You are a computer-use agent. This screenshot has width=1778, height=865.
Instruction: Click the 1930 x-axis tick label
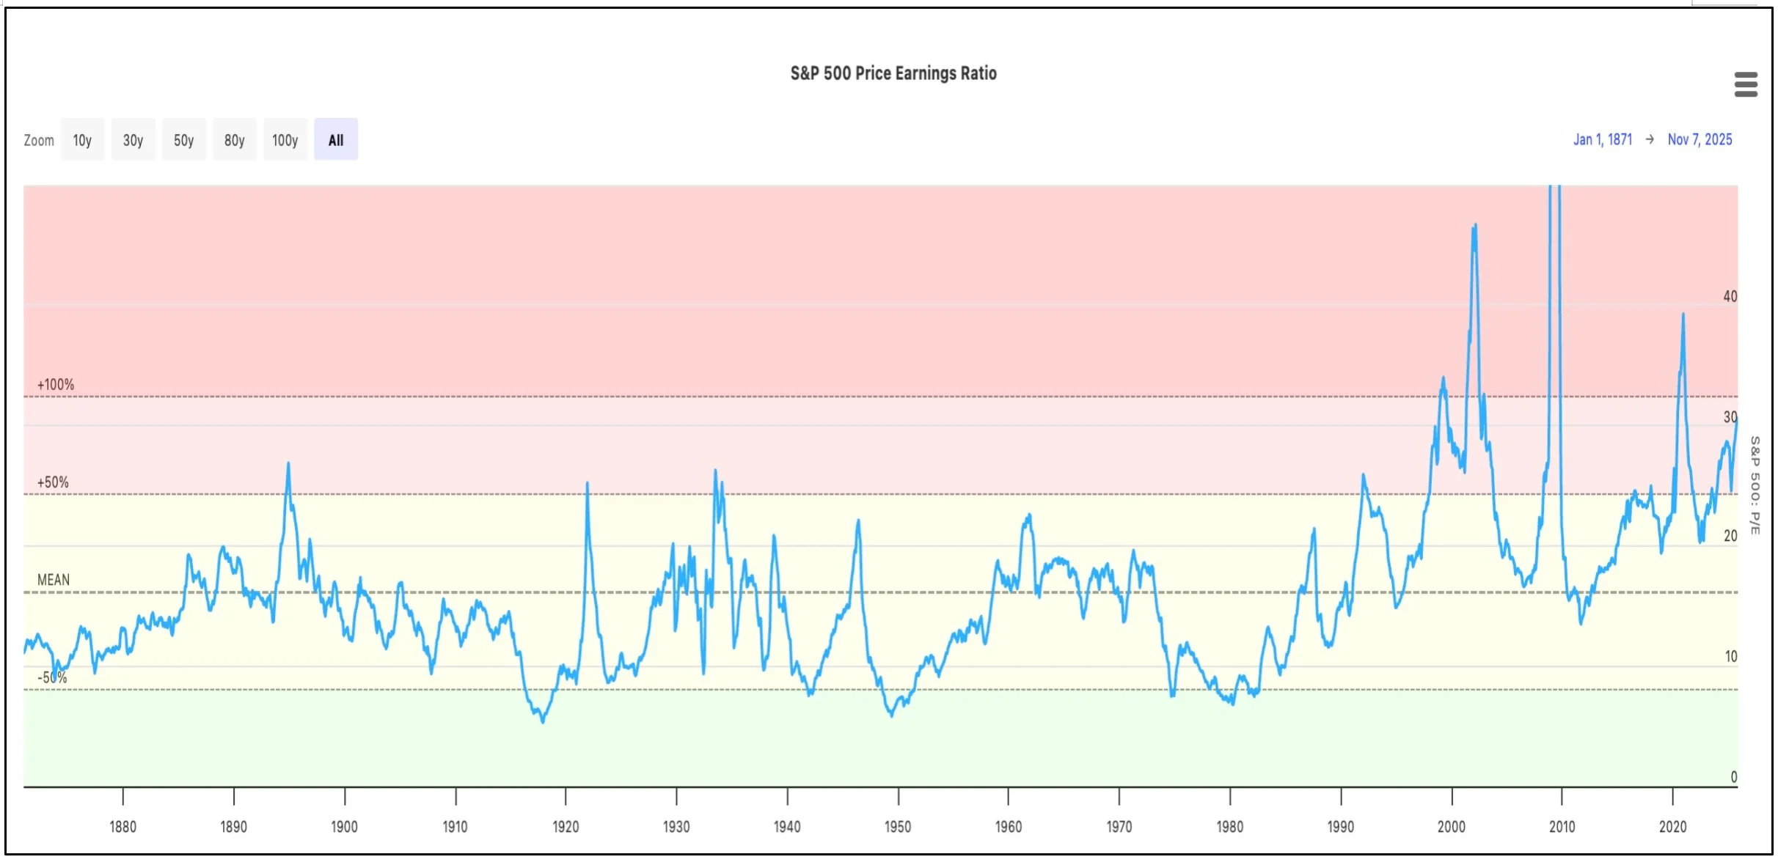pyautogui.click(x=676, y=827)
